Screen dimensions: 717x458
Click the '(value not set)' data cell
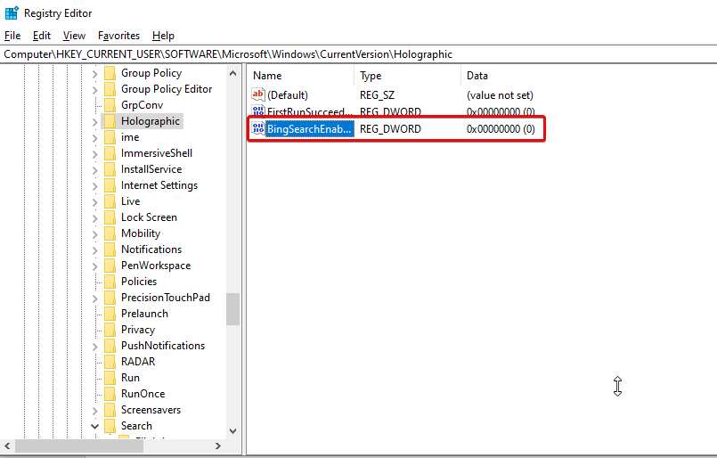(500, 95)
